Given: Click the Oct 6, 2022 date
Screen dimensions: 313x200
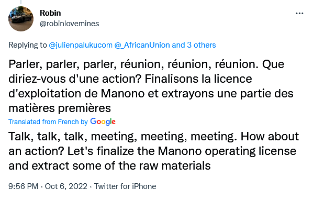Looking at the screenshot, I should [66, 186].
